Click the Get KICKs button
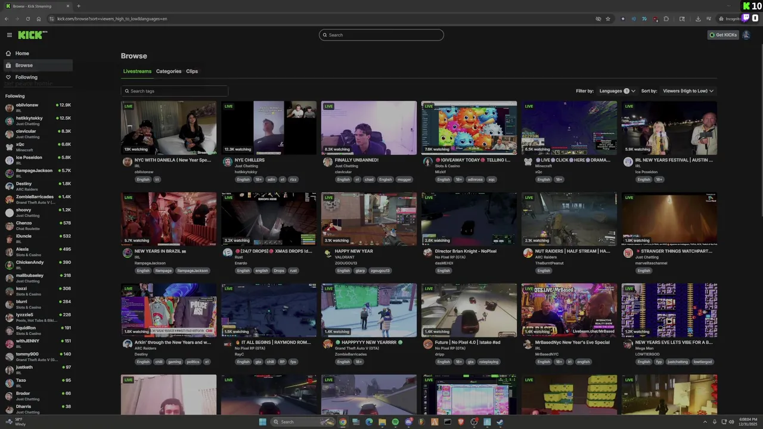This screenshot has width=763, height=429. pos(723,35)
